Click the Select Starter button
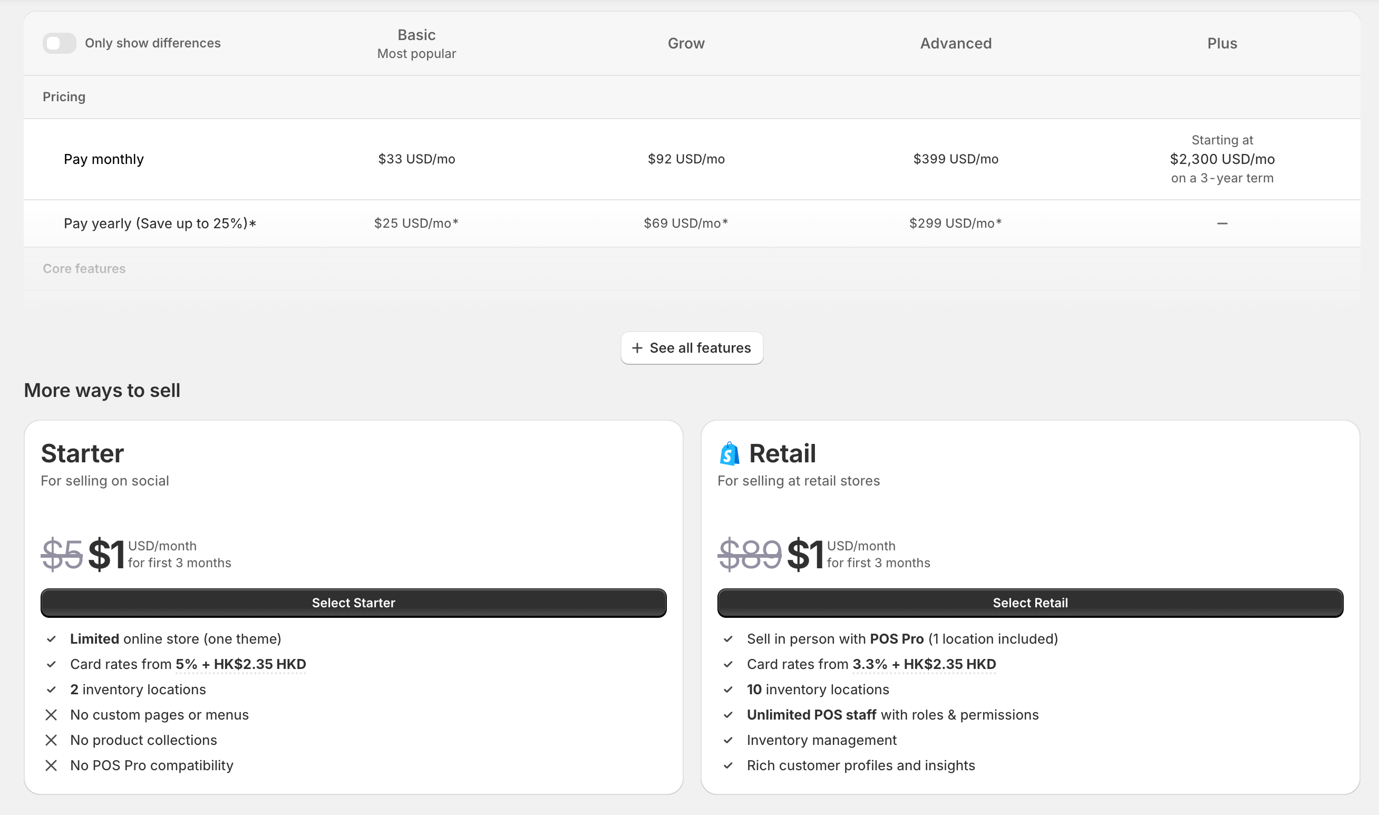The image size is (1379, 815). tap(354, 603)
